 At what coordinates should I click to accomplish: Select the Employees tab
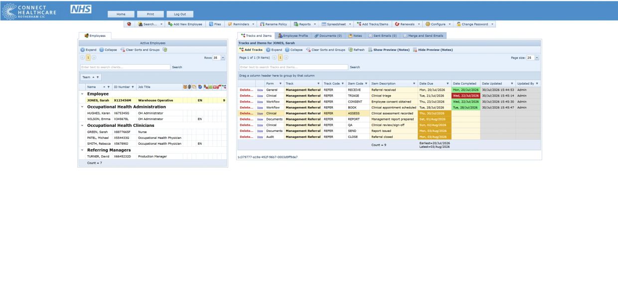[95, 36]
